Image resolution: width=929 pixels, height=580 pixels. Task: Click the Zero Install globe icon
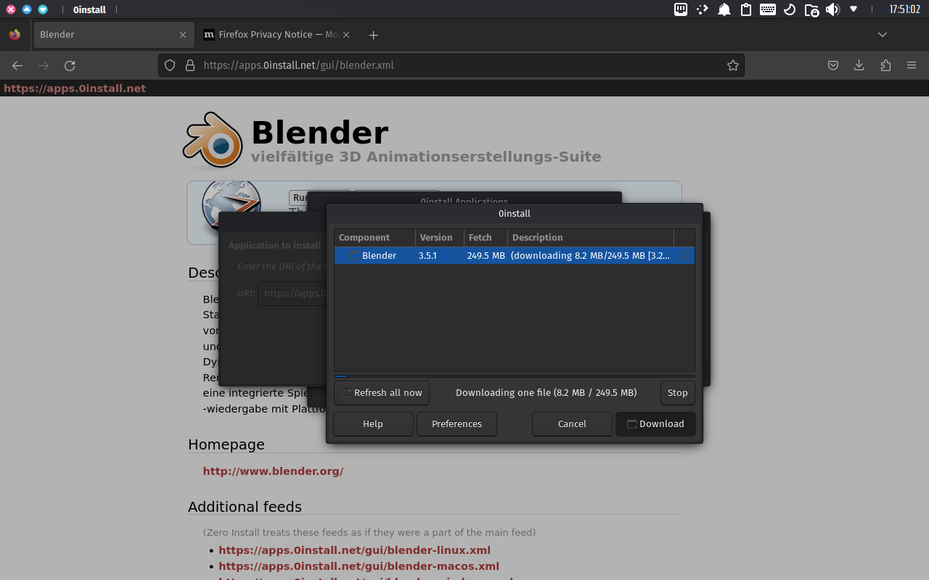[231, 207]
